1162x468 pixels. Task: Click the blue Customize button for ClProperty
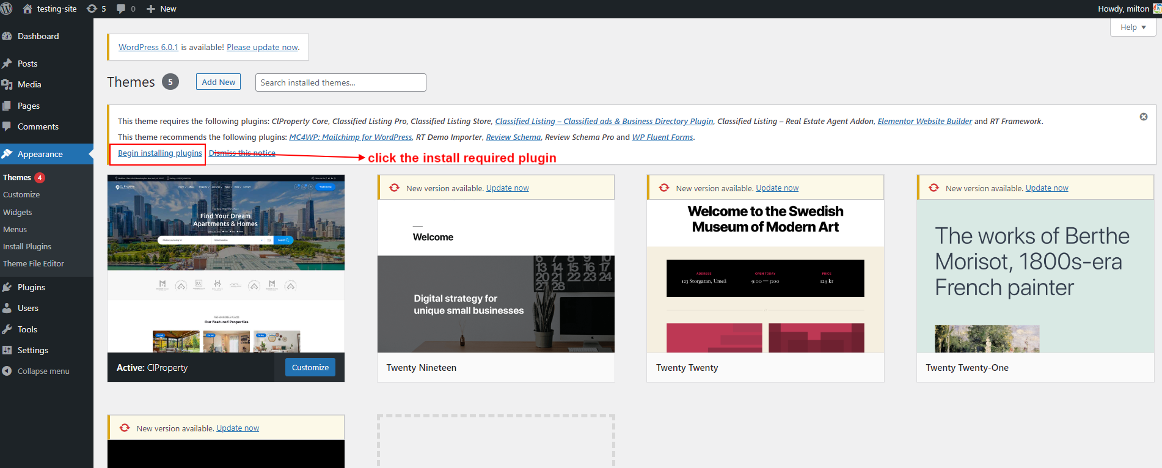tap(310, 367)
